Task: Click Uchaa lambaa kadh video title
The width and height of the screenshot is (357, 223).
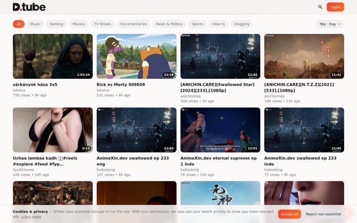Action: tap(45, 161)
